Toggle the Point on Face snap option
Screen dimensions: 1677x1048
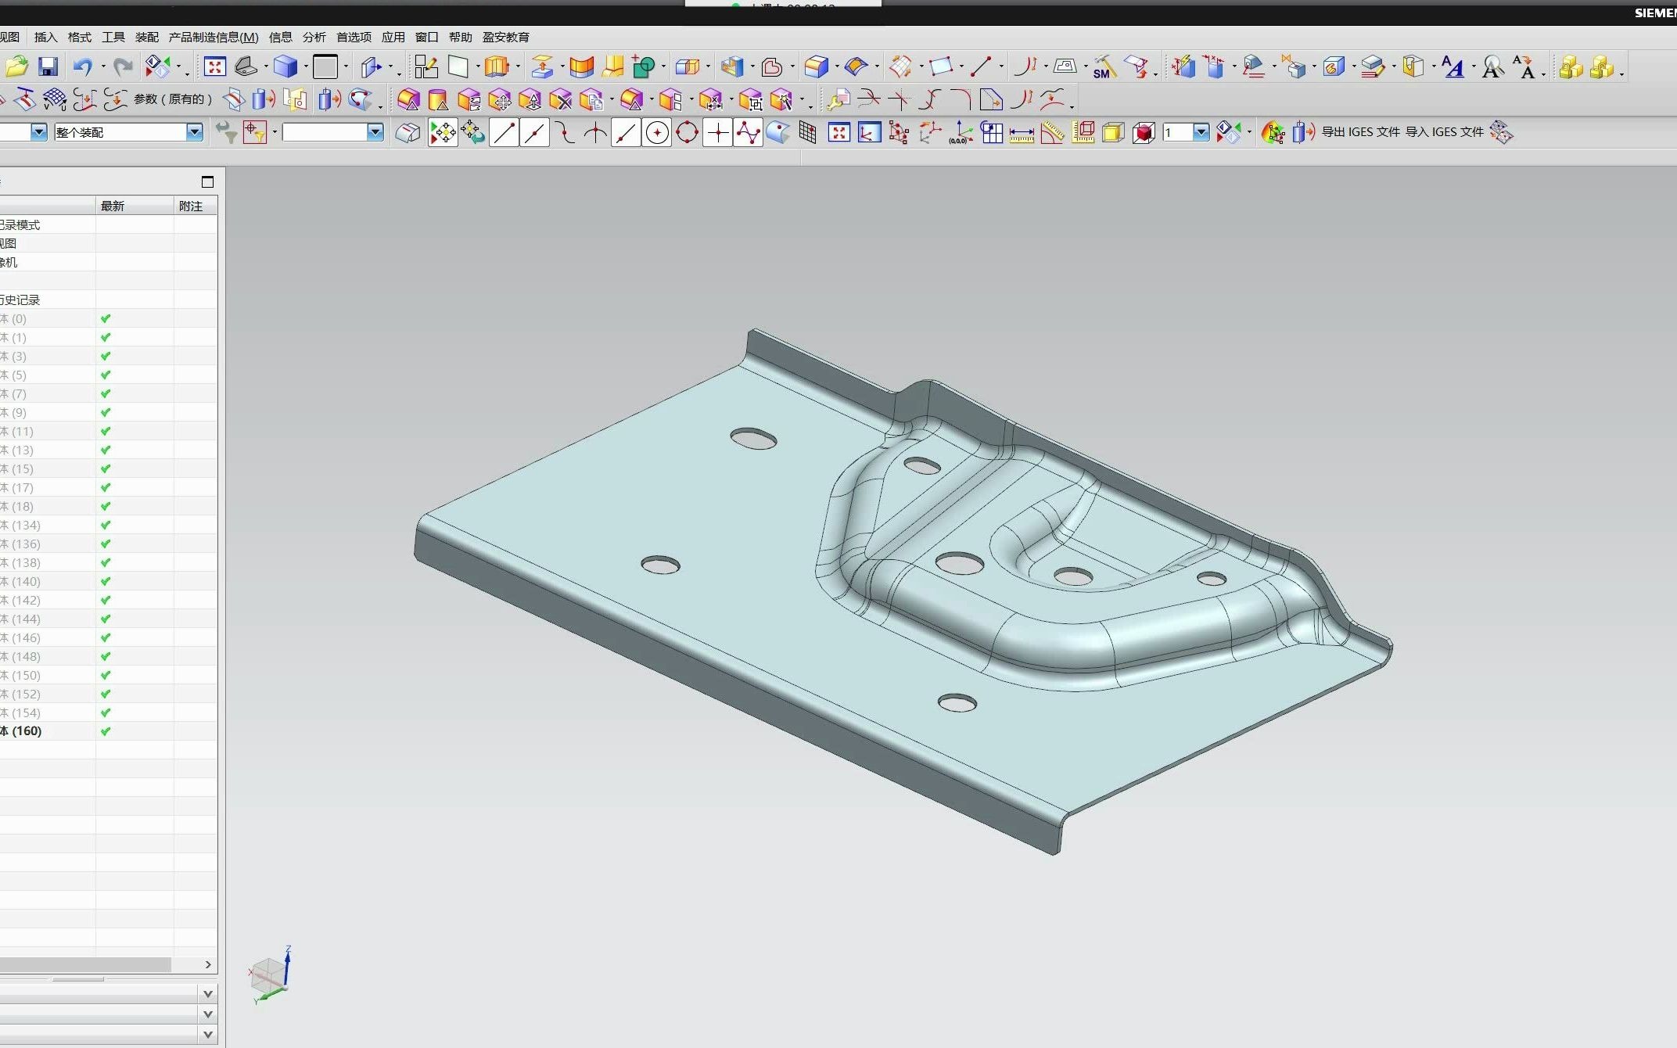point(777,133)
